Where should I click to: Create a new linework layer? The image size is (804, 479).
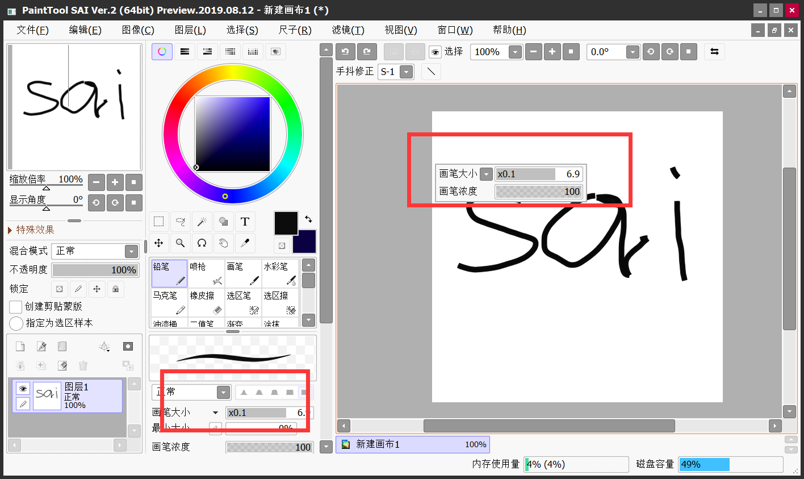click(41, 347)
